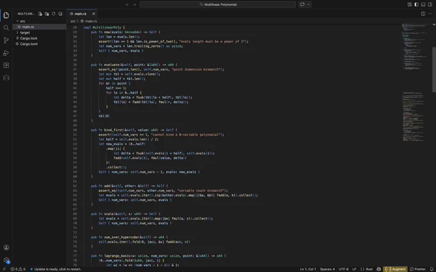Close the main.rs editor tab
Screen dimensions: 436x272
pyautogui.click(x=94, y=13)
